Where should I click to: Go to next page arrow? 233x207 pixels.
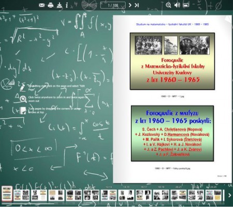coord(130,5)
